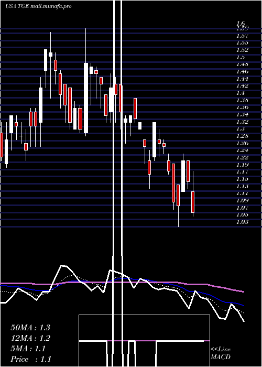Viewport: 262px width, 367px height.
Task: Click the 1.38 price axis label
Action: (x=242, y=101)
